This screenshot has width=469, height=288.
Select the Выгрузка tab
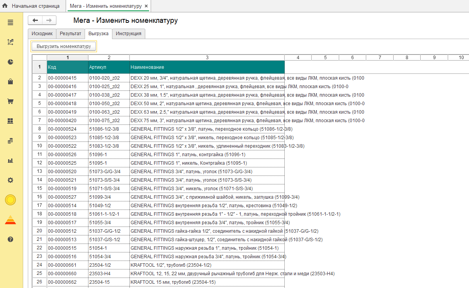(99, 34)
